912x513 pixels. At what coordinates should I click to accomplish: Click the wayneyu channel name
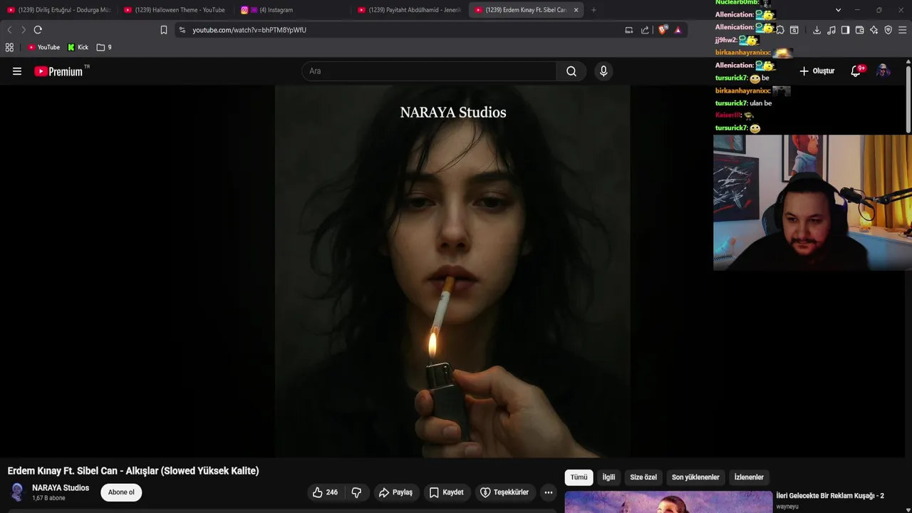787,507
